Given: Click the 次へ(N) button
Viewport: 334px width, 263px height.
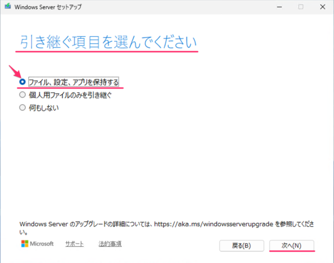Looking at the screenshot, I should pos(291,246).
